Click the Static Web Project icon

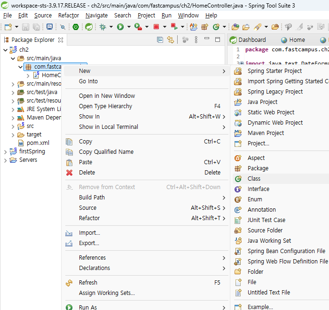pos(238,112)
